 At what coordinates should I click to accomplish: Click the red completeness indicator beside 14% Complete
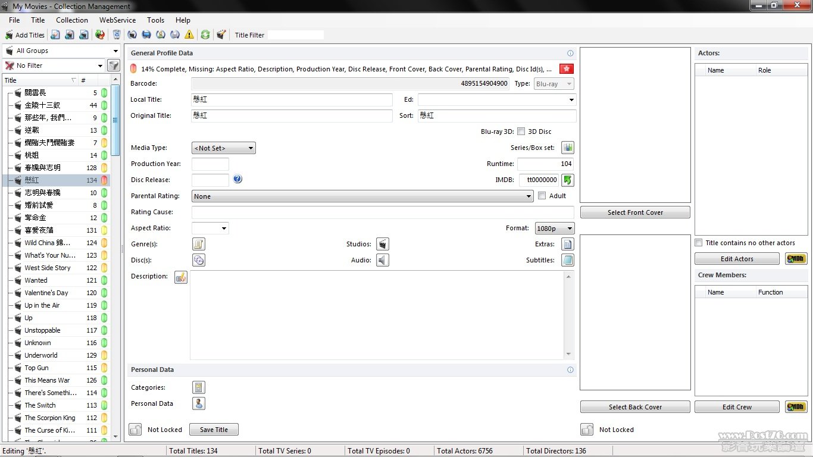[x=133, y=68]
